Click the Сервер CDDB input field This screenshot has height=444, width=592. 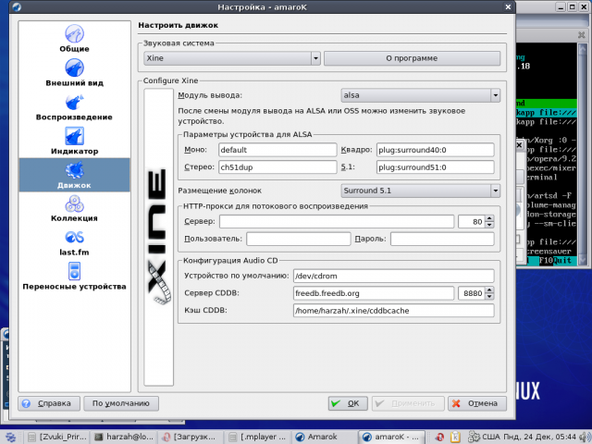374,293
